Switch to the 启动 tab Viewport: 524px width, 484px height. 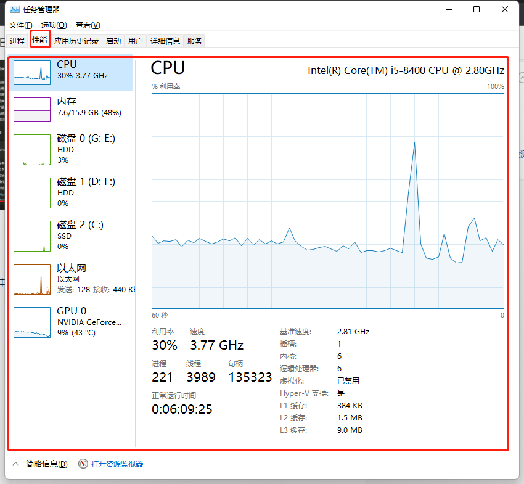113,41
